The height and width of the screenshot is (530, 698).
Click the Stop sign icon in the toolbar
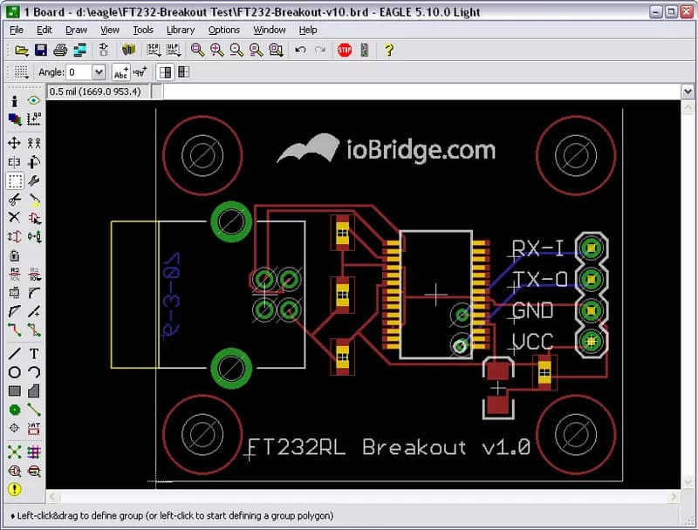(344, 50)
